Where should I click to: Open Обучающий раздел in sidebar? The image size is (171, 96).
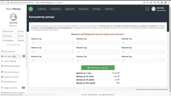click(12, 66)
